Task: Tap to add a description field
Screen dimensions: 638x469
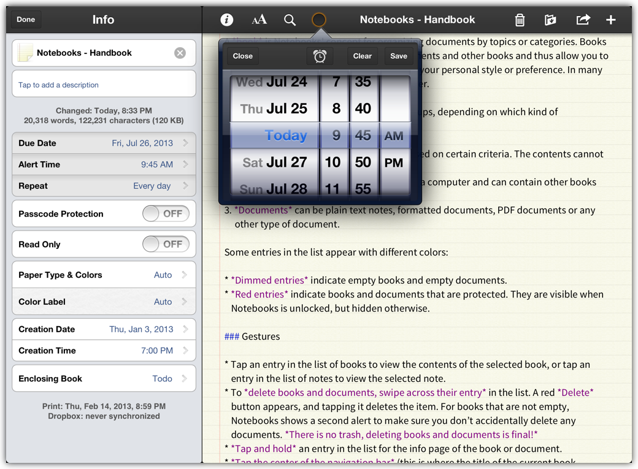Action: click(104, 85)
